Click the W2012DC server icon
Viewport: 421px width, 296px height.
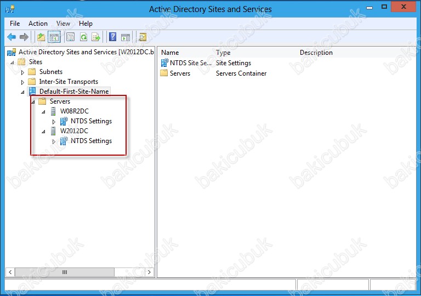tap(53, 131)
